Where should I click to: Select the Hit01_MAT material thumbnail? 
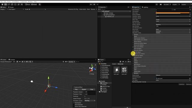tap(116, 70)
